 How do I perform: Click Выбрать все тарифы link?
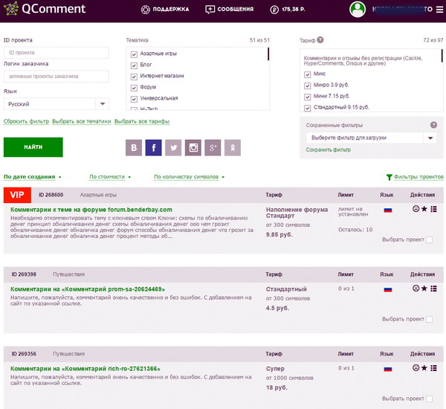click(142, 121)
